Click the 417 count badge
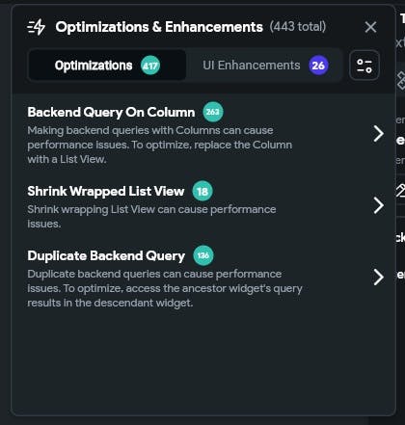Image resolution: width=405 pixels, height=425 pixels. point(150,66)
